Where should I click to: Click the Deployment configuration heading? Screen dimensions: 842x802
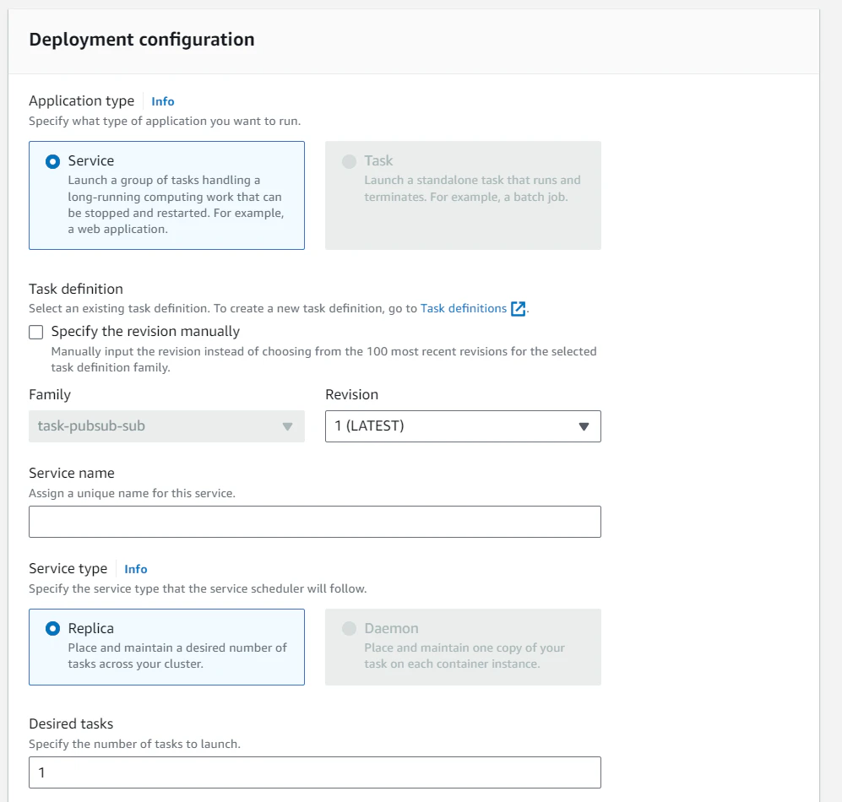tap(142, 40)
